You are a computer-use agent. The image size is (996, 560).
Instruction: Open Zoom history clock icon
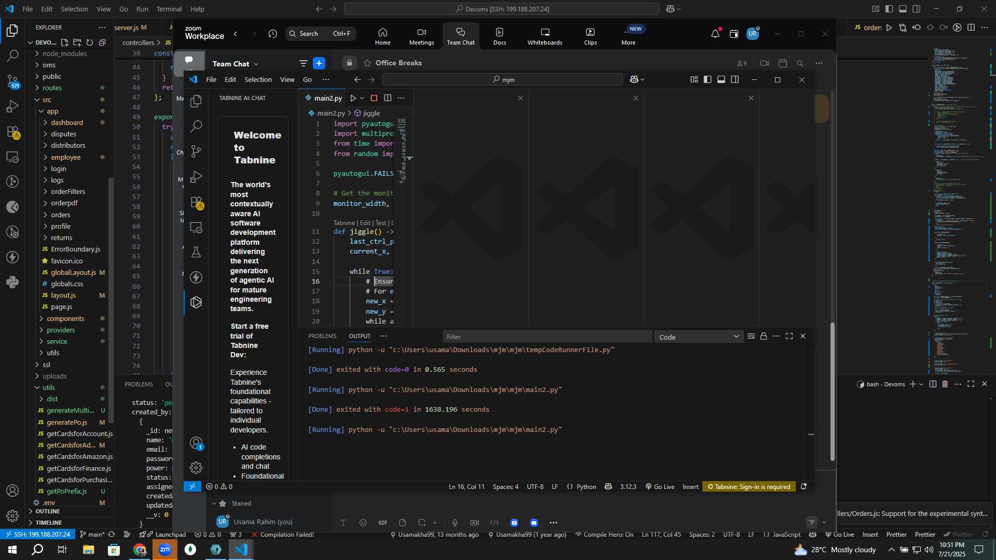tap(273, 34)
